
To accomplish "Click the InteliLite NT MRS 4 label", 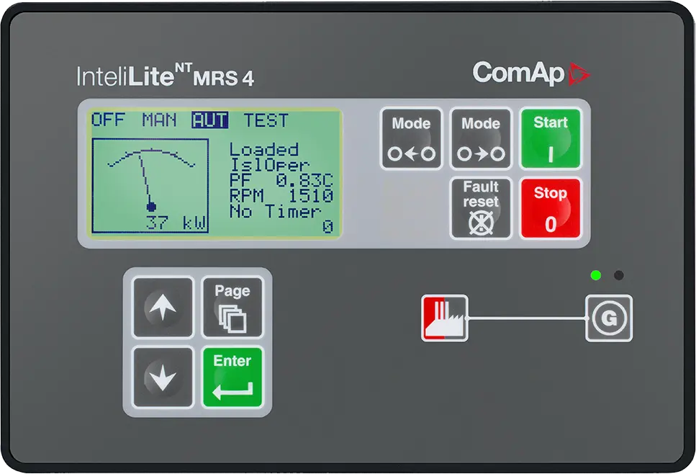I will click(165, 76).
